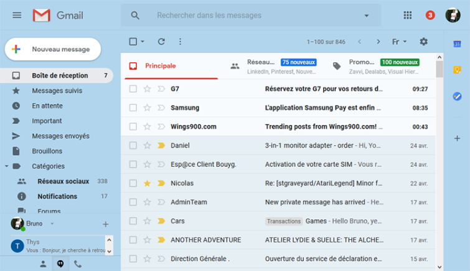Refresh the inbox

[161, 41]
